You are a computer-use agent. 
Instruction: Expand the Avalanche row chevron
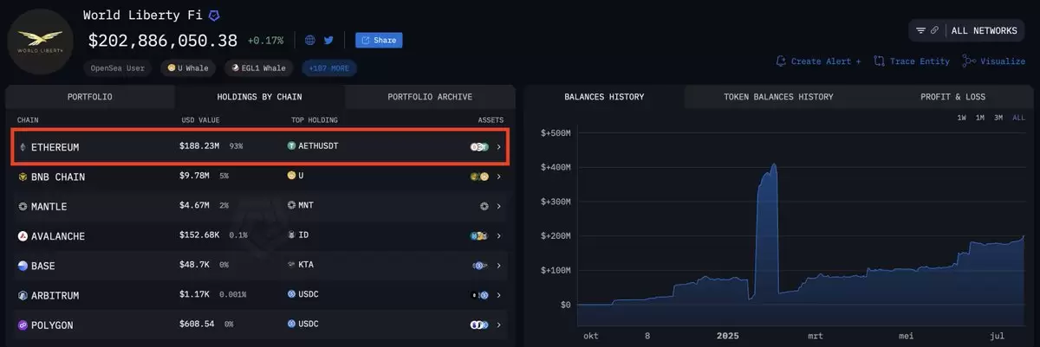[498, 235]
